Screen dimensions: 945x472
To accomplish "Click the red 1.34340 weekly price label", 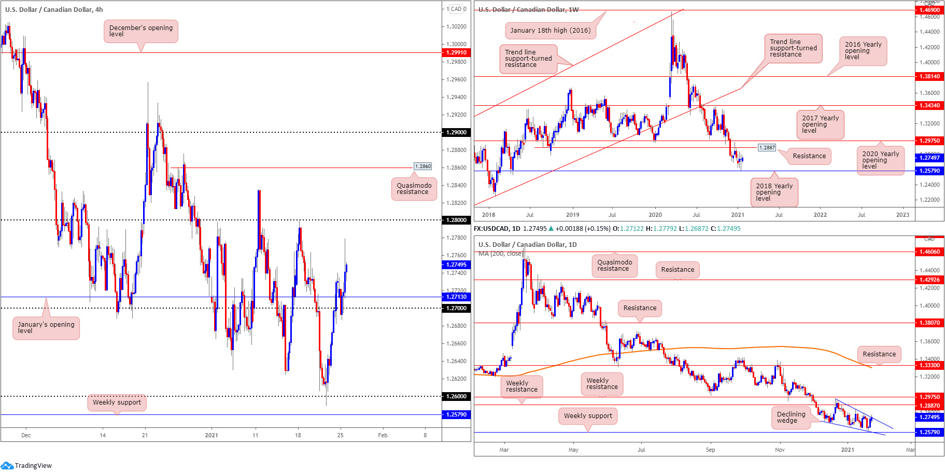I will [x=929, y=105].
